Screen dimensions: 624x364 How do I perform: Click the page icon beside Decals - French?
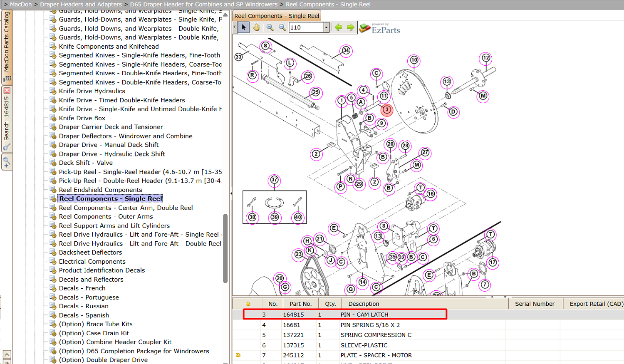pos(53,288)
